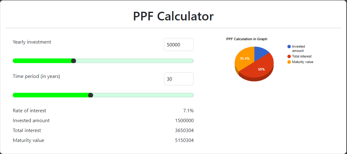Click the orange Maturity value legend dot
The width and height of the screenshot is (347, 154).
coord(289,62)
